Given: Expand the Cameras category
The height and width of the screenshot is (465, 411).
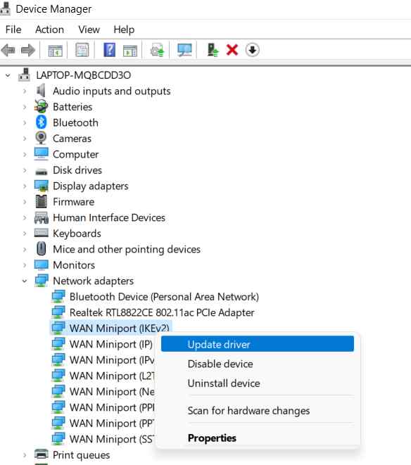Looking at the screenshot, I should [25, 139].
